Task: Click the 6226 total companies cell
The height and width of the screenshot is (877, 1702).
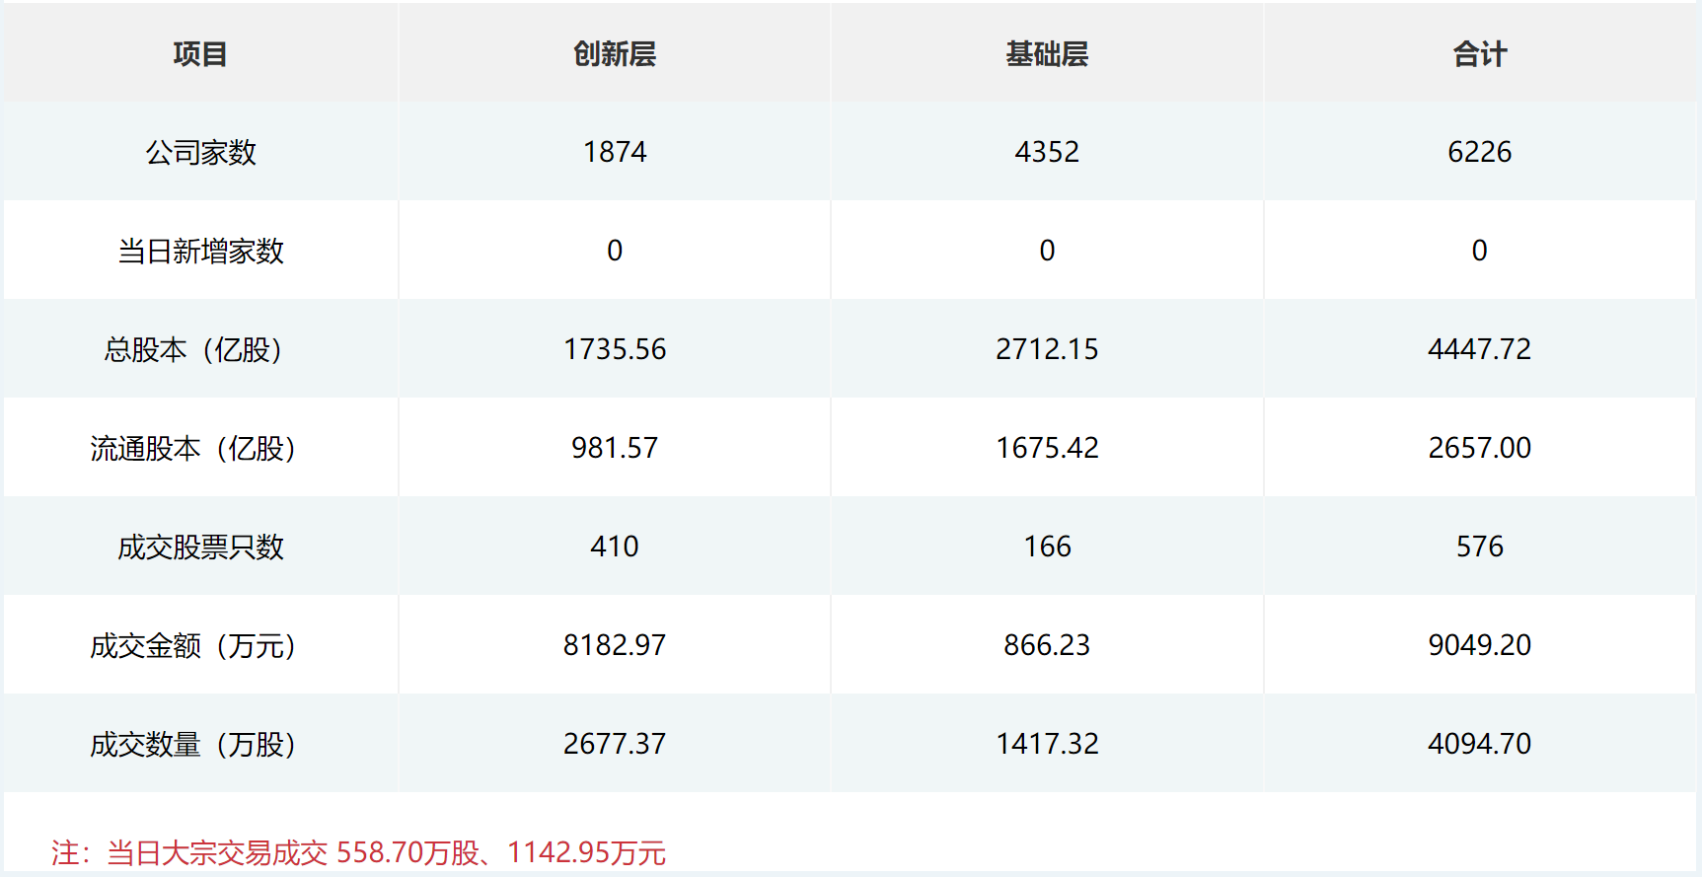Action: click(1479, 152)
